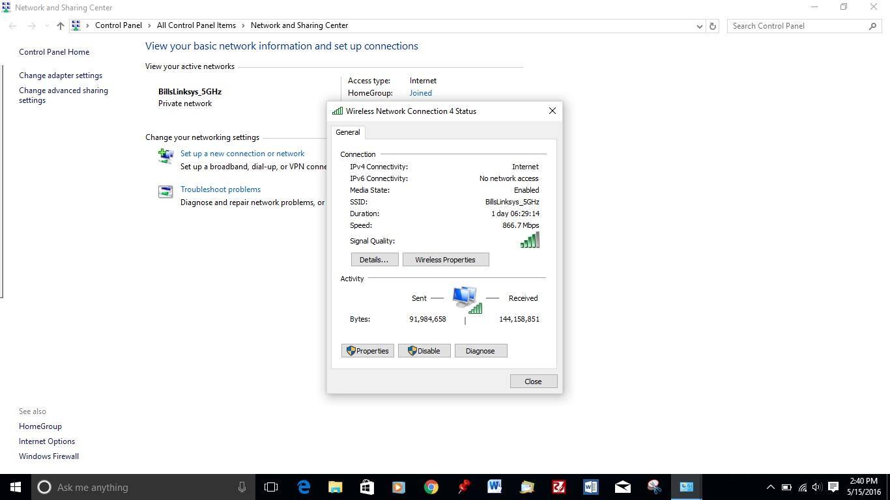Click the Details... button
Screen dimensions: 890x500
pos(374,260)
